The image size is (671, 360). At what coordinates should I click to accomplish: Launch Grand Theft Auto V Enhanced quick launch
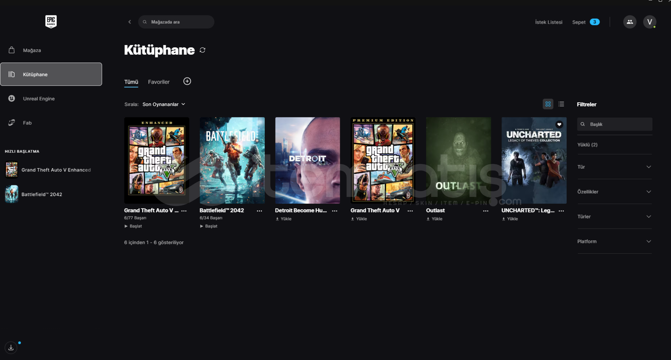[48, 170]
